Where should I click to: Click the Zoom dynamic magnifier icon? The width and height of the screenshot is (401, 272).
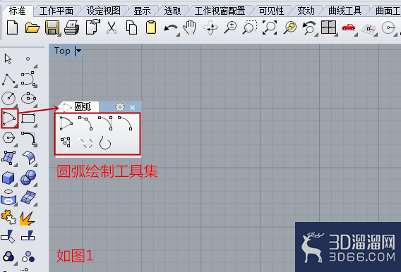click(x=230, y=27)
